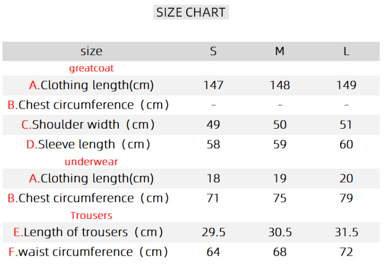The image size is (386, 273).
Task: Select the shoulder width value 50
Action: click(279, 125)
